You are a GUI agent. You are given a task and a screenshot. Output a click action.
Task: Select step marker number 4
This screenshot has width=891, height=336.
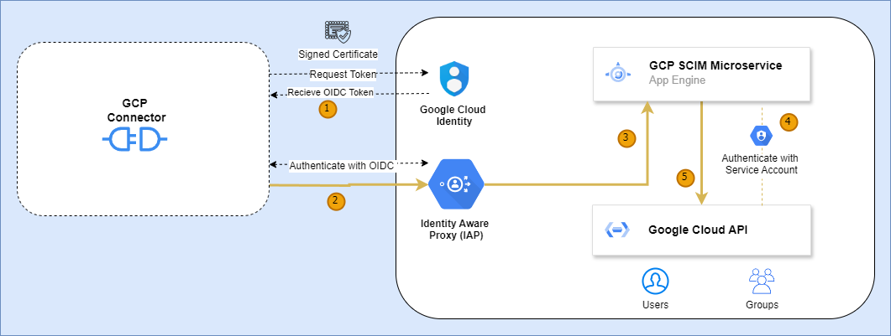click(788, 121)
